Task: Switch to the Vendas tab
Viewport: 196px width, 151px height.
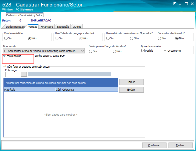Action: click(32, 26)
